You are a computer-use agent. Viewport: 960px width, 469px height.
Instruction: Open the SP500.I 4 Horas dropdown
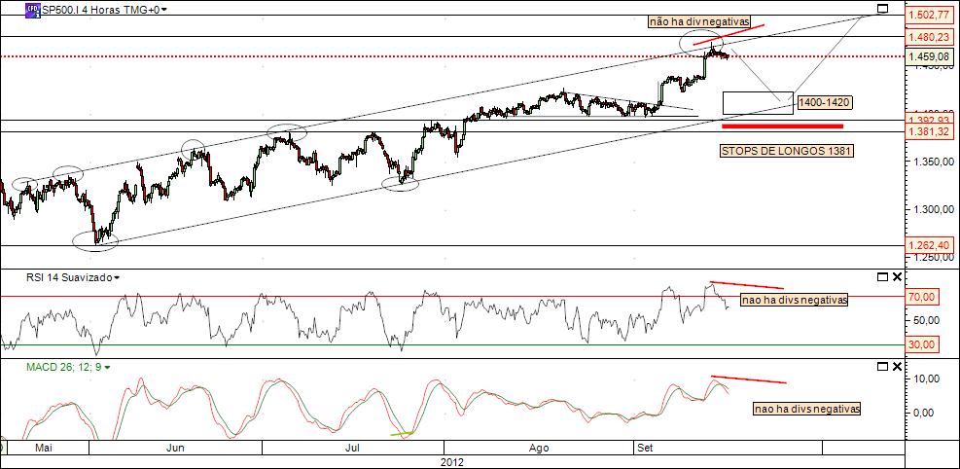(x=164, y=10)
